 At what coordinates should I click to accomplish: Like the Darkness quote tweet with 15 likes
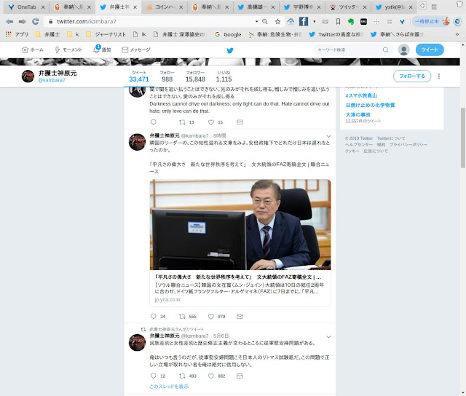[211, 122]
